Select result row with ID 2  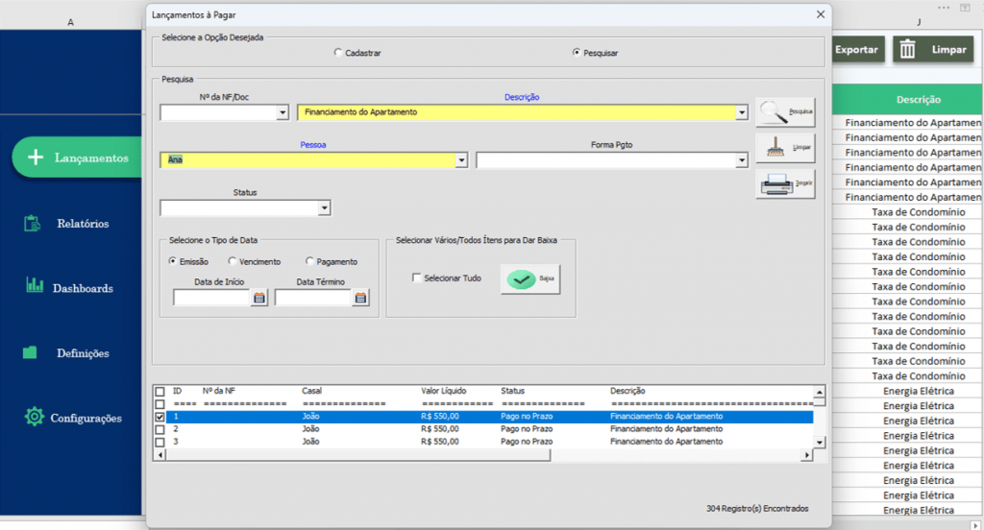[490, 429]
